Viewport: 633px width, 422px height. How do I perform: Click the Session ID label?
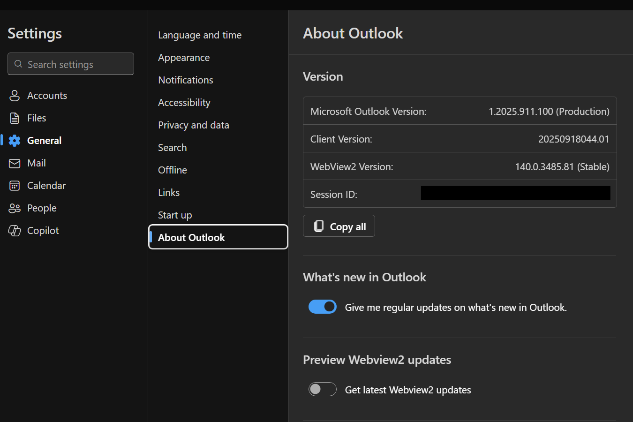pos(334,195)
